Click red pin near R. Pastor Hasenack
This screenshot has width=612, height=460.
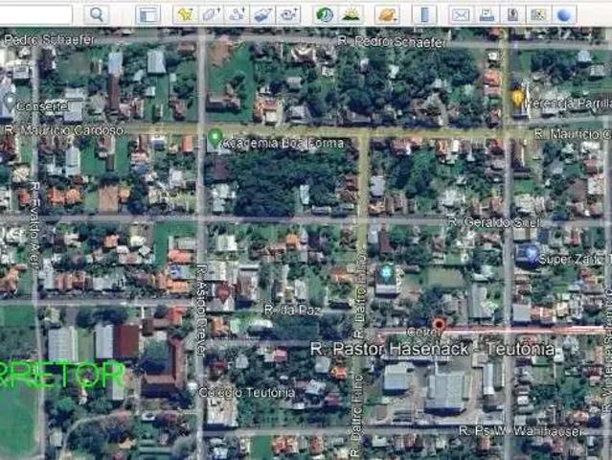coord(439,324)
